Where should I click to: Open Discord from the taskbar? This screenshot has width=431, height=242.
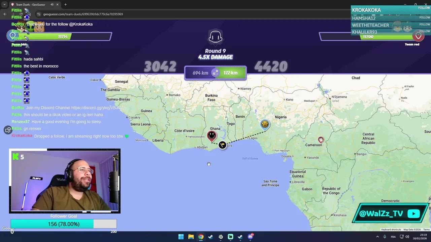tap(250, 237)
